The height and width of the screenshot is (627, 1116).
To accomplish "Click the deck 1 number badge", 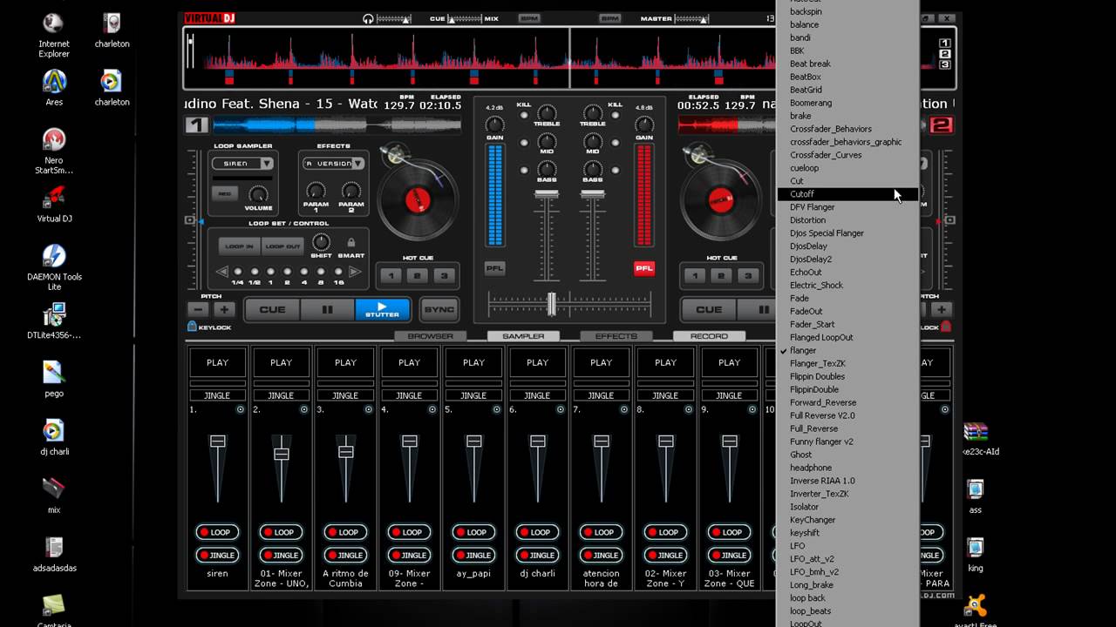I will 196,125.
